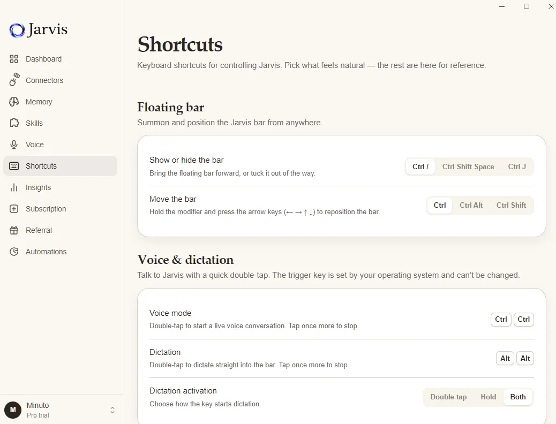
Task: Click 'Choose how the key starts dictation' text
Action: (205, 404)
